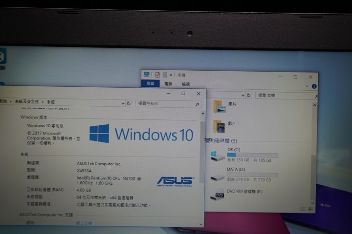352x234 pixels.
Task: Refresh the Explorer address bar
Action: point(248,95)
